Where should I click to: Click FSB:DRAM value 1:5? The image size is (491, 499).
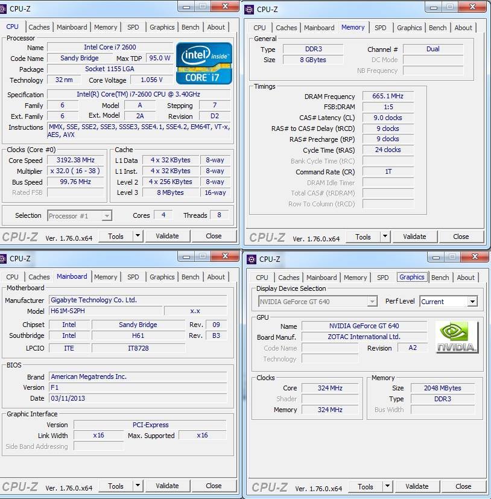(x=388, y=107)
